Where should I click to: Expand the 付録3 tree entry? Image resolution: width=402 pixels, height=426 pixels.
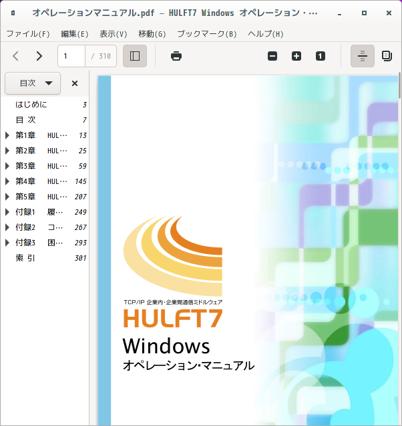point(7,243)
